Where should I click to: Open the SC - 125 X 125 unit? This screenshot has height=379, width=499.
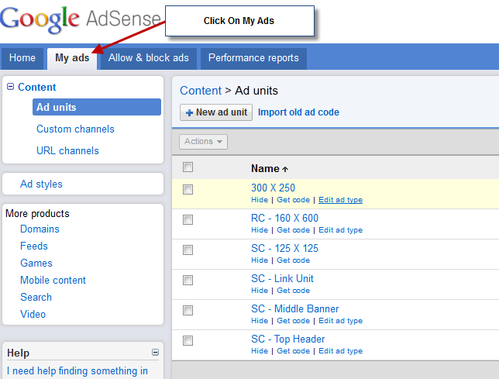[x=284, y=248]
